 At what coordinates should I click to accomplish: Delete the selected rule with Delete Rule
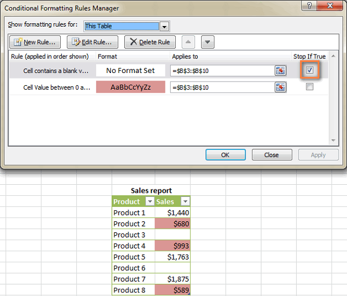click(150, 42)
